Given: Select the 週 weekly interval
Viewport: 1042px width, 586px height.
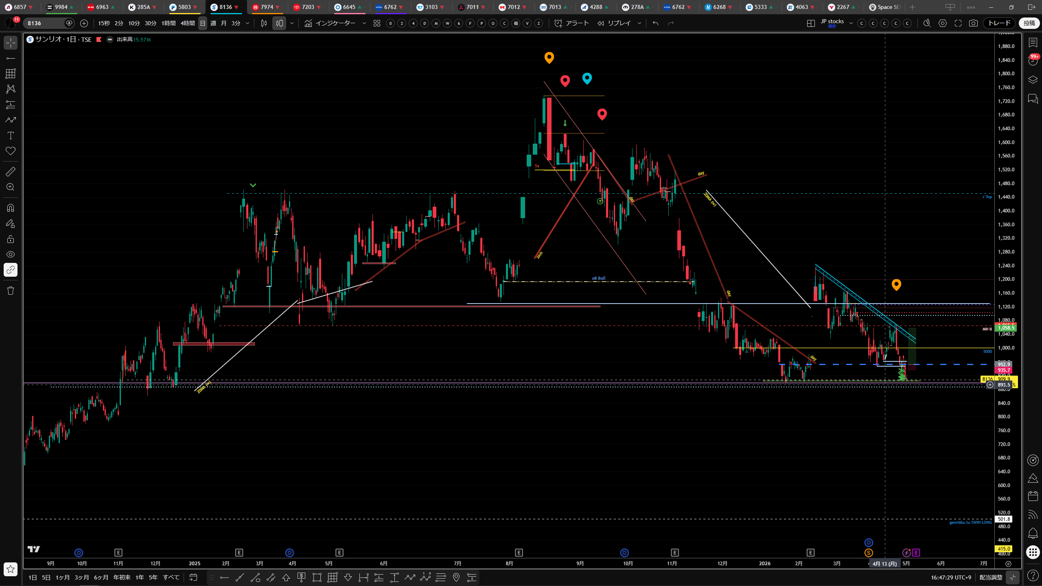Looking at the screenshot, I should coord(213,23).
